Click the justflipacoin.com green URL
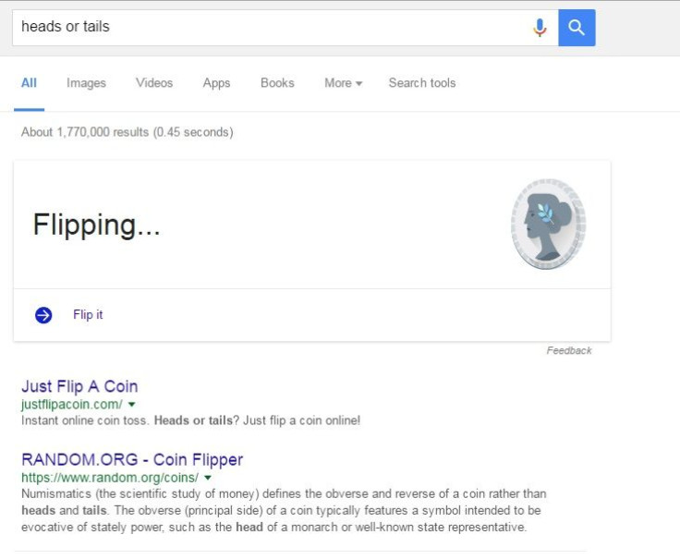Image resolution: width=680 pixels, height=559 pixels. pos(72,404)
